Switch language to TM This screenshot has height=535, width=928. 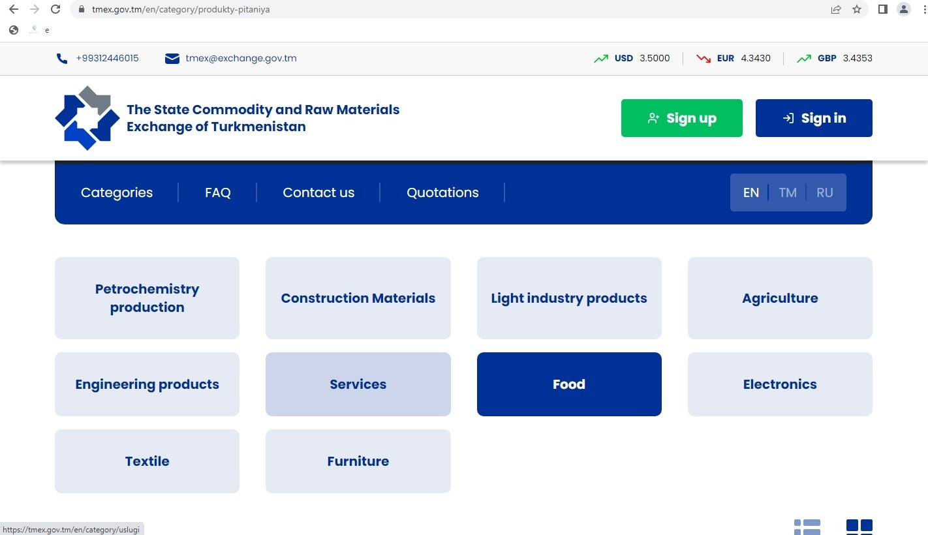pos(788,192)
